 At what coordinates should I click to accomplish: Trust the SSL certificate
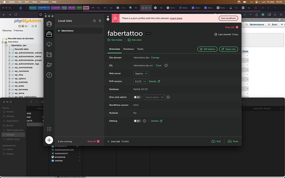pyautogui.click(x=159, y=65)
